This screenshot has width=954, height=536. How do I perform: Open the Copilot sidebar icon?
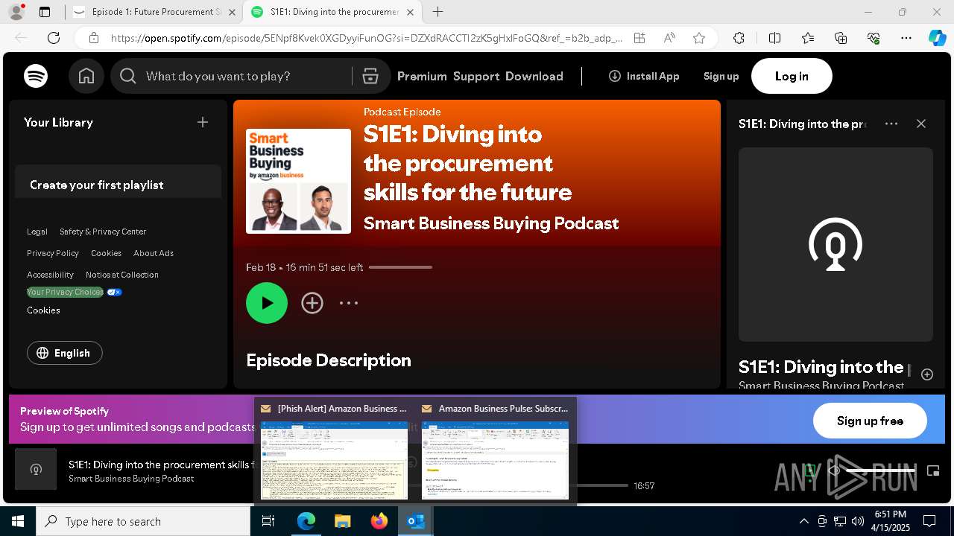[937, 38]
